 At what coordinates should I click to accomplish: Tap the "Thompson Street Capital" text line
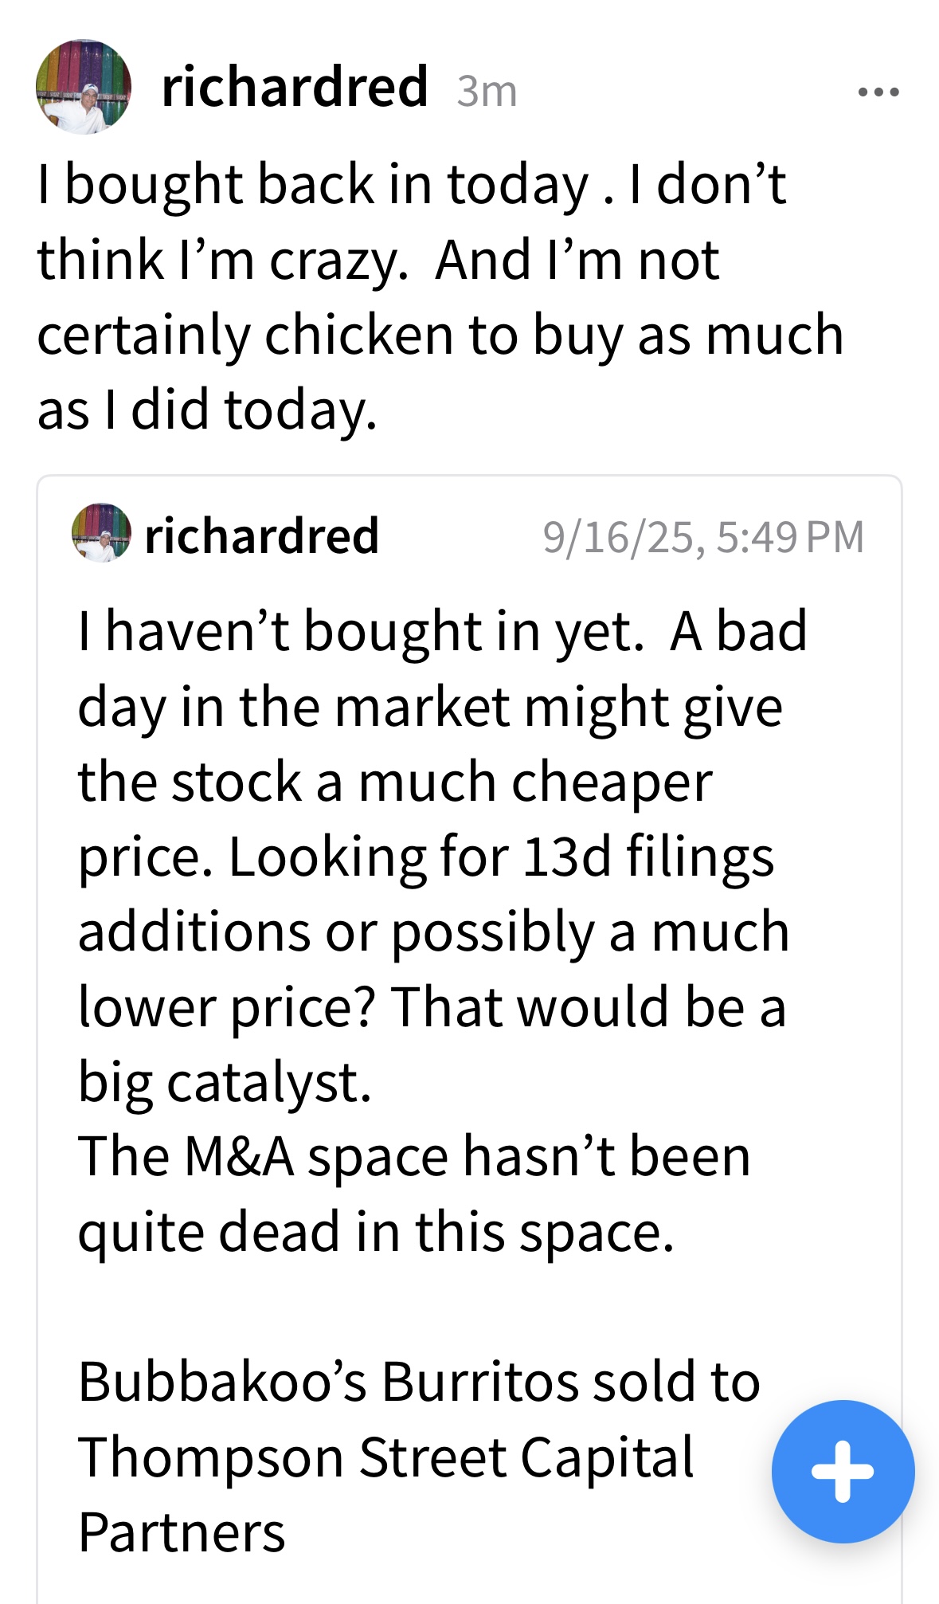(386, 1457)
